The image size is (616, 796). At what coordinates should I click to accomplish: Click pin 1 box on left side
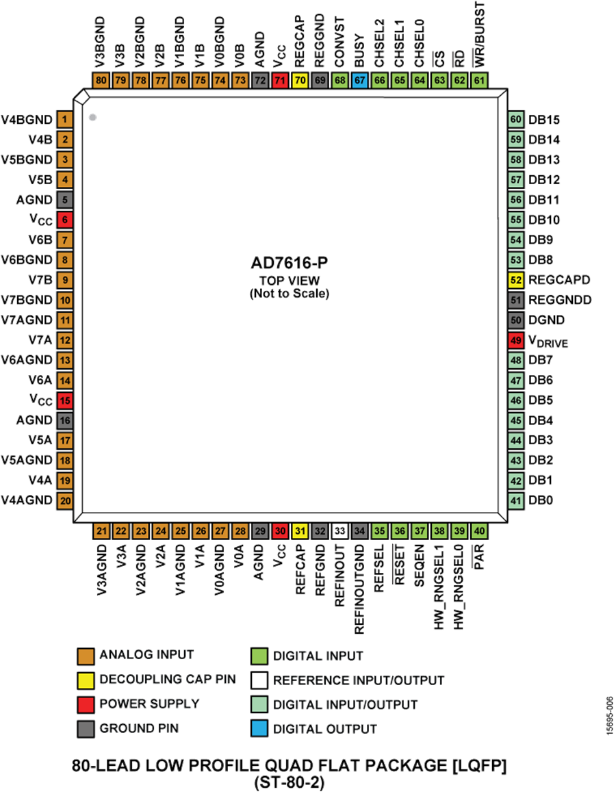[64, 120]
